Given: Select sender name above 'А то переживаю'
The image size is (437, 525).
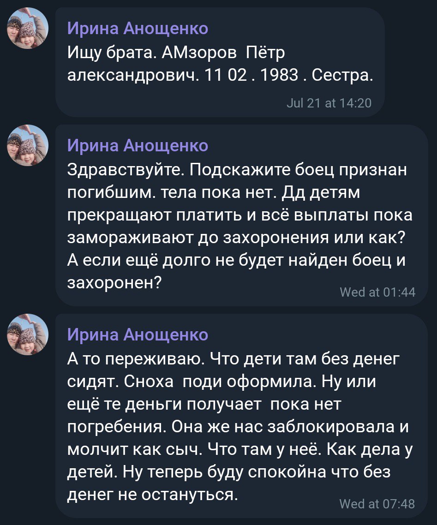Looking at the screenshot, I should tap(138, 334).
